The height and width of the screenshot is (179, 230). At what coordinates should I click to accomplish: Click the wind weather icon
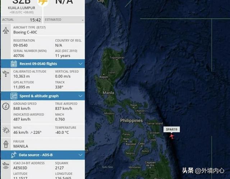coord(6,130)
